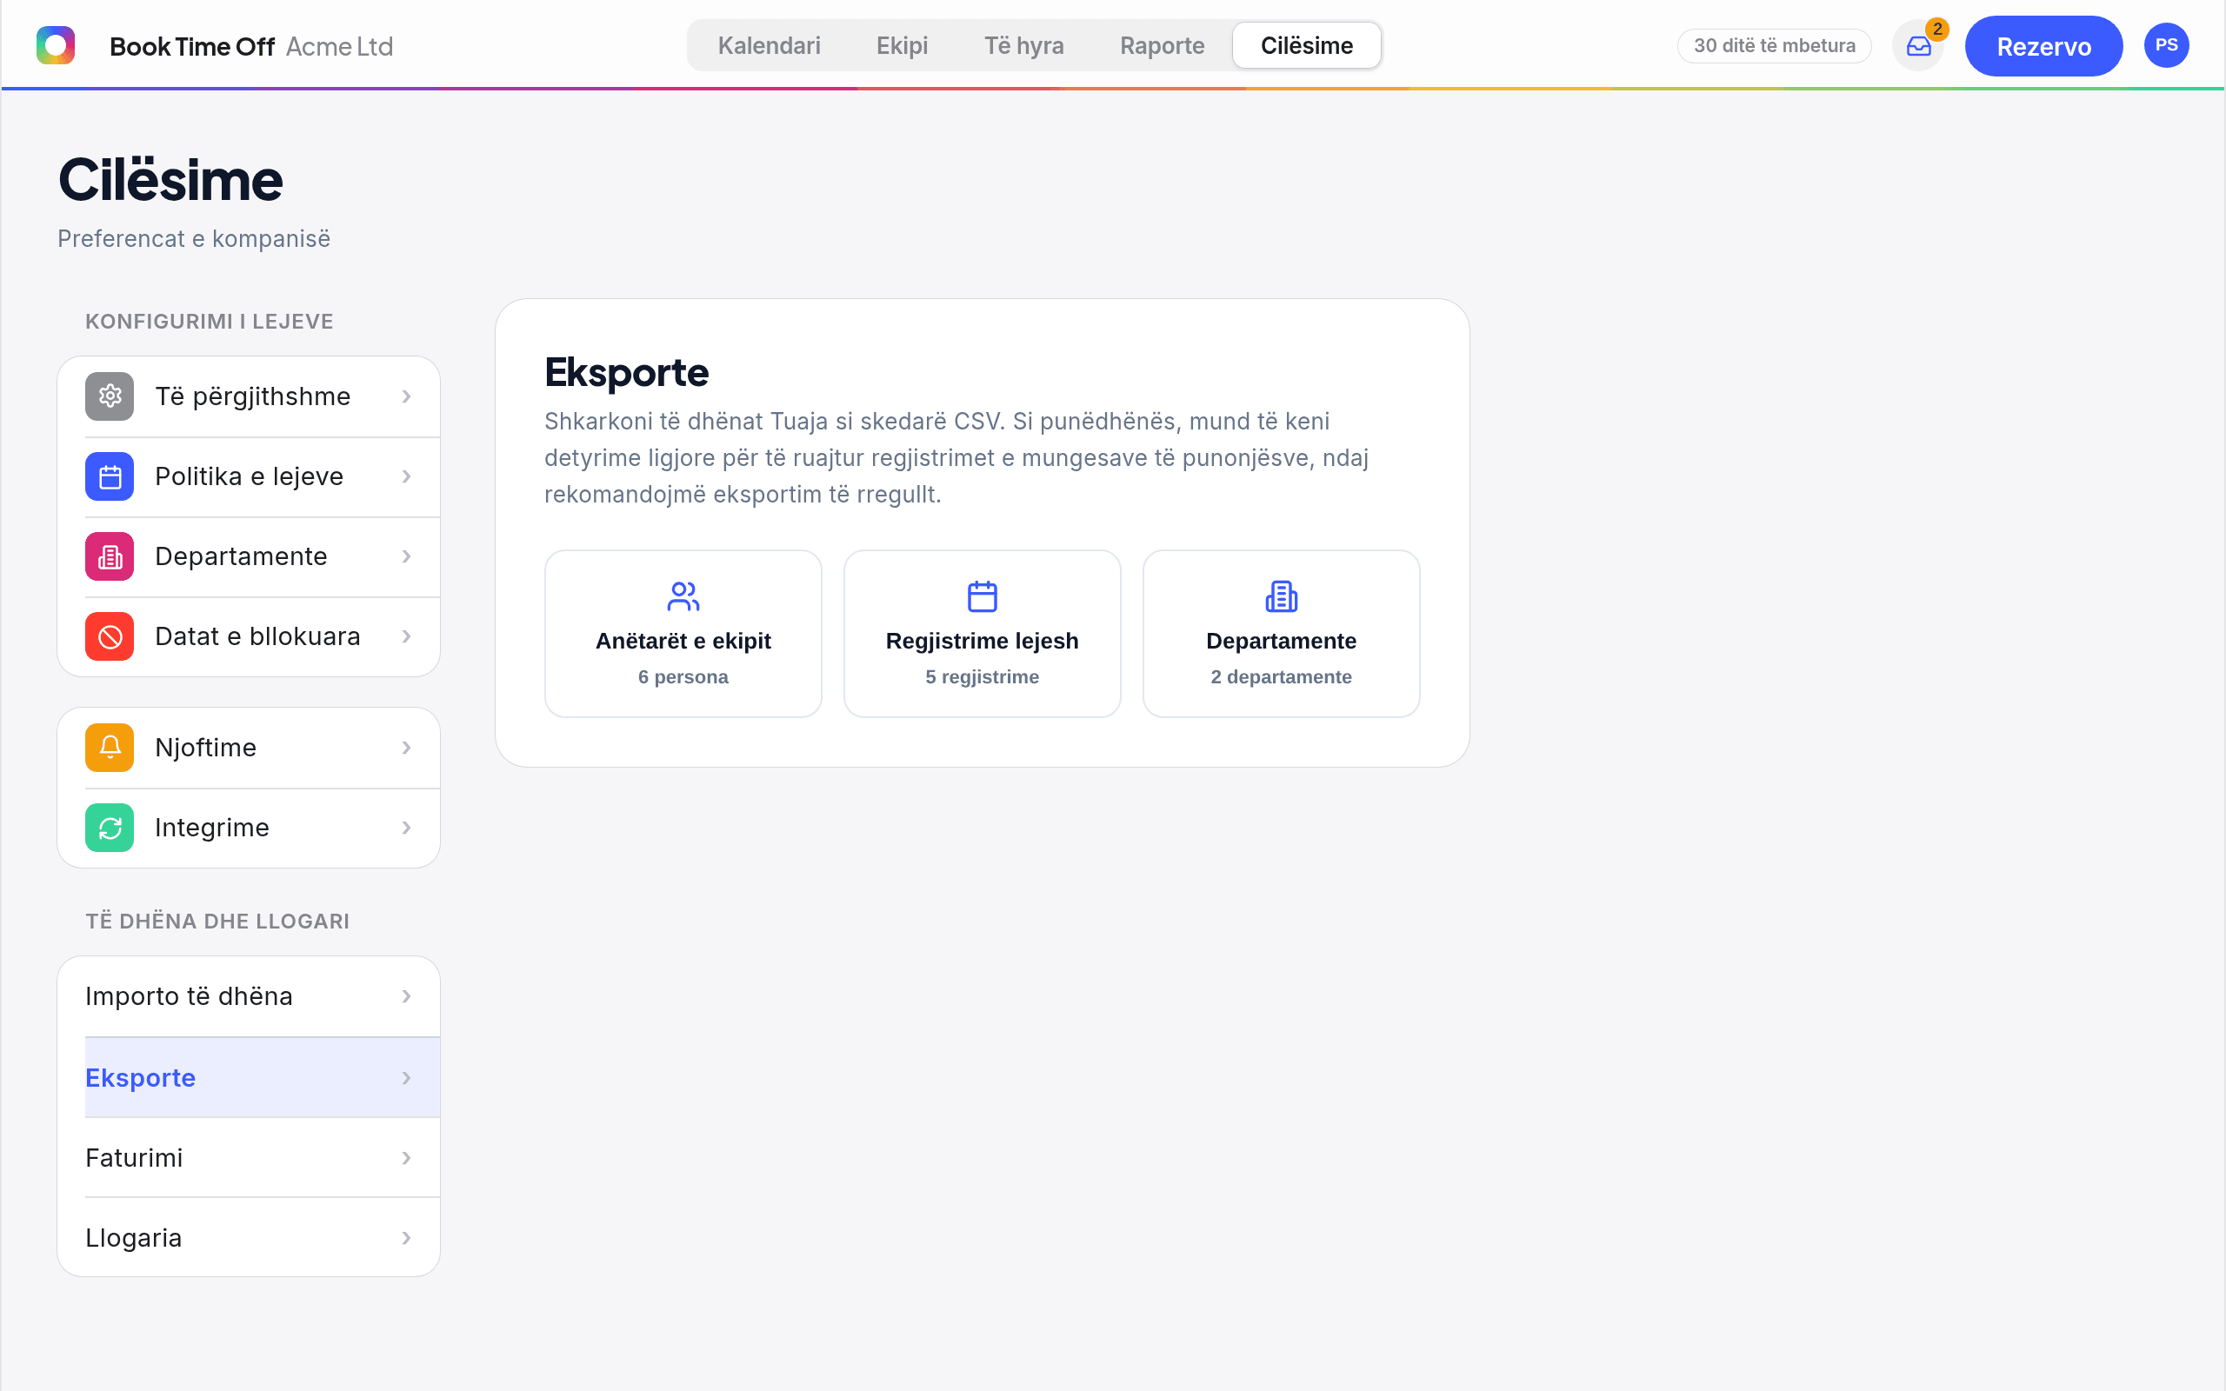Expand Të përgjithshme chevron arrow
2226x1391 pixels.
tap(406, 396)
